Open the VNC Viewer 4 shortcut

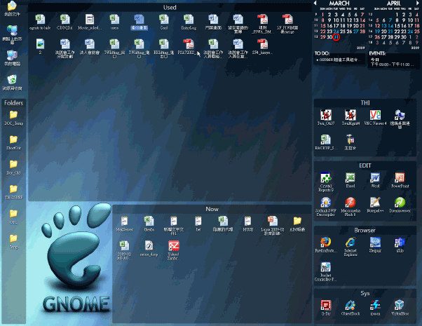pos(375,118)
